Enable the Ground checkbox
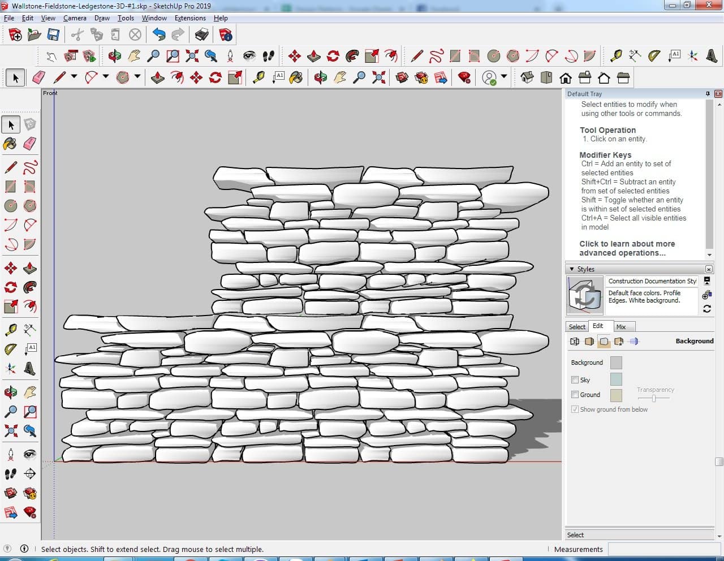 click(x=575, y=395)
